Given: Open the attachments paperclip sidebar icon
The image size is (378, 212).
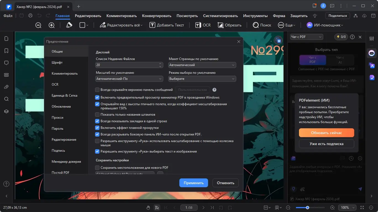Looking at the screenshot, I should coord(6,87).
